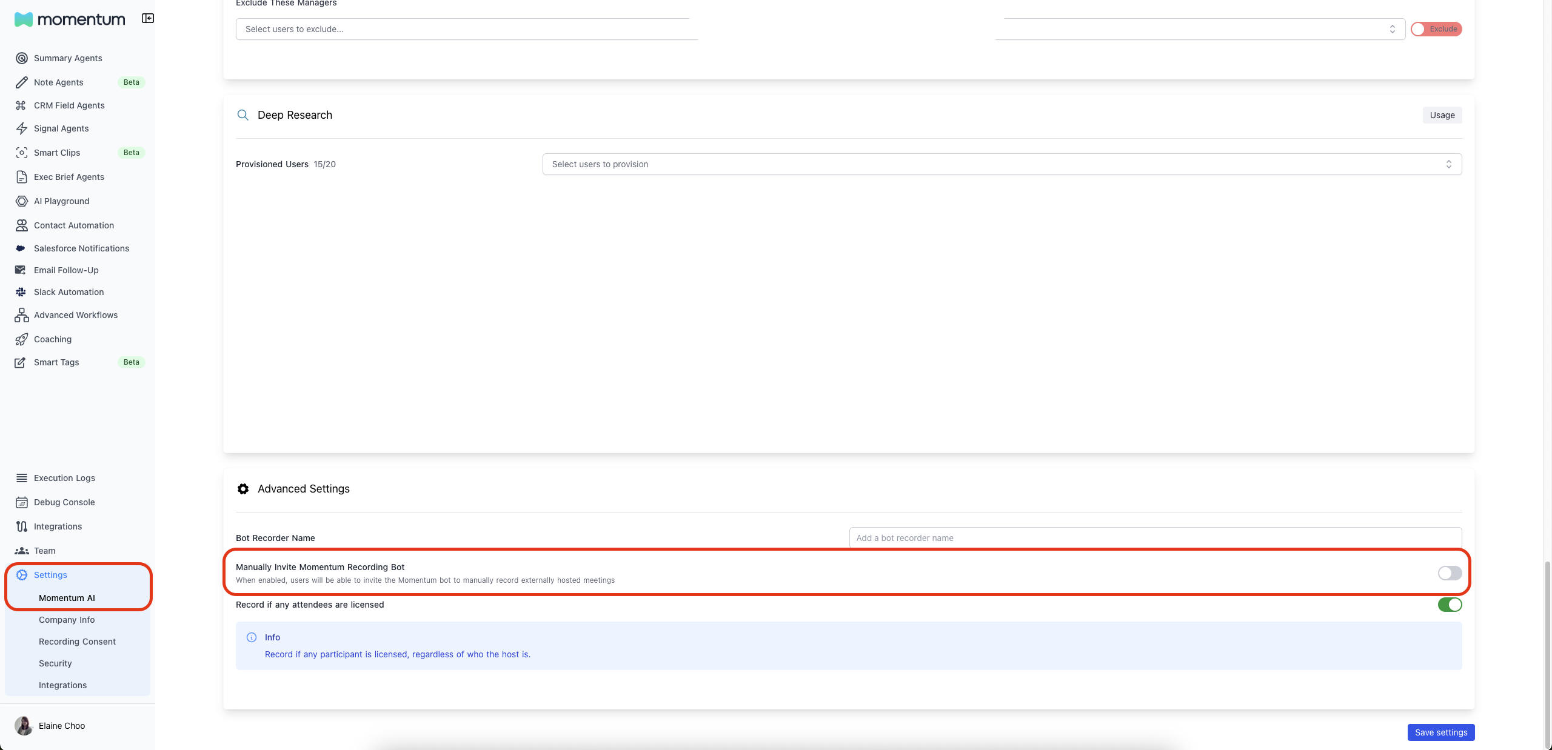Open the Recording Consent settings page

coord(77,642)
